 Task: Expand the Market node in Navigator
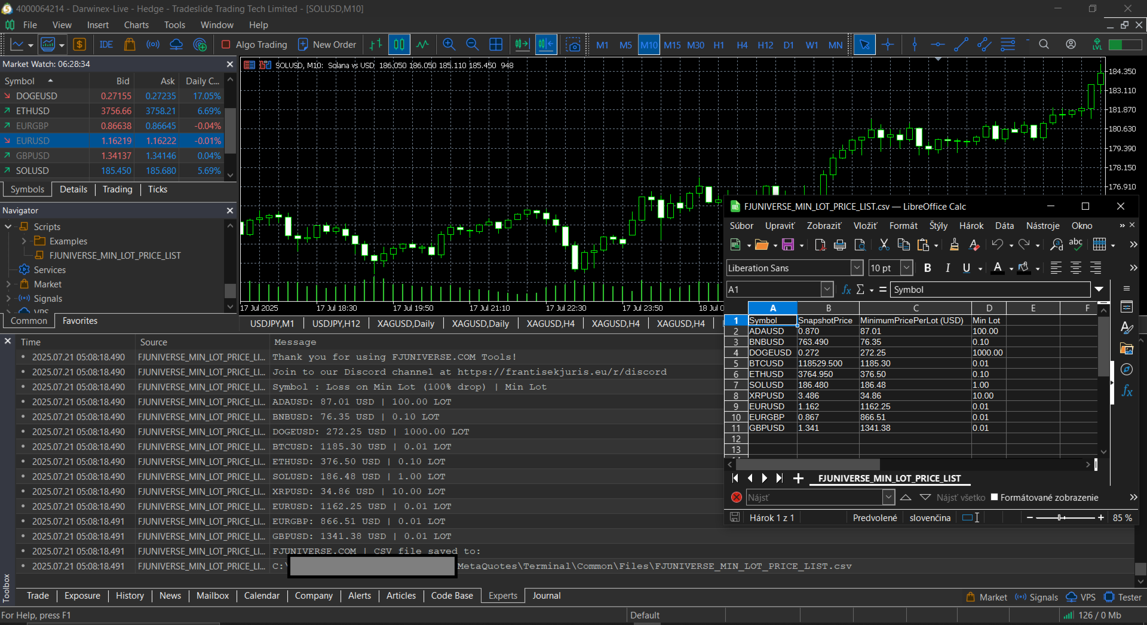pyautogui.click(x=8, y=284)
